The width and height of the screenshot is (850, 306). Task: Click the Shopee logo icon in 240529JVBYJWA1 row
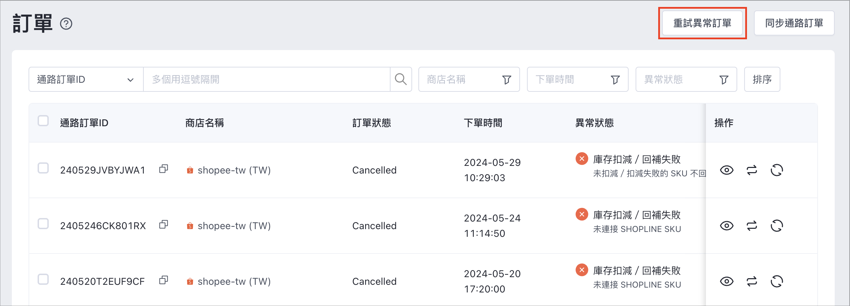[190, 170]
